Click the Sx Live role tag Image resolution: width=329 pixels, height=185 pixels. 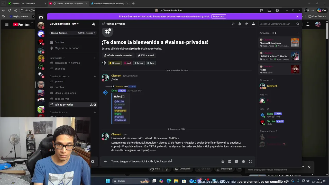tap(139, 63)
